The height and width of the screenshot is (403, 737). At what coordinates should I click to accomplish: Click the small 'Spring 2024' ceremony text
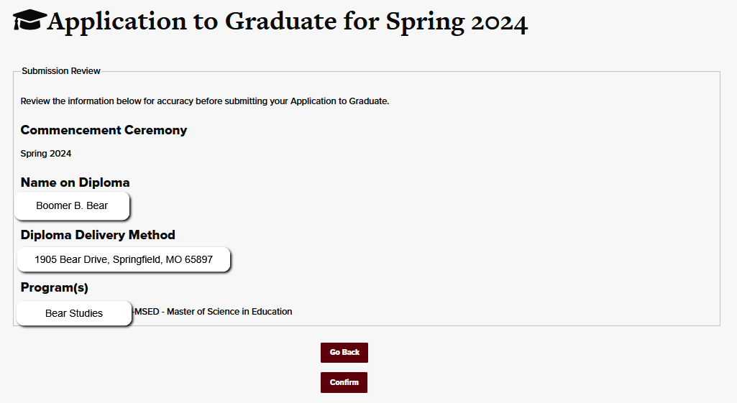pyautogui.click(x=46, y=154)
